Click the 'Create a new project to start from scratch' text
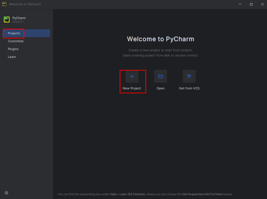Viewport: 267px width, 199px height. (x=160, y=50)
